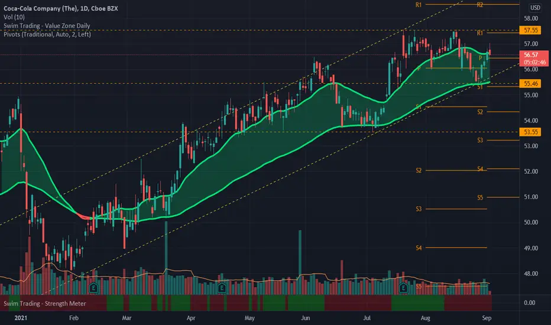This screenshot has width=551, height=325.
Task: Click the Feb label on the time axis
Action: pos(74,318)
